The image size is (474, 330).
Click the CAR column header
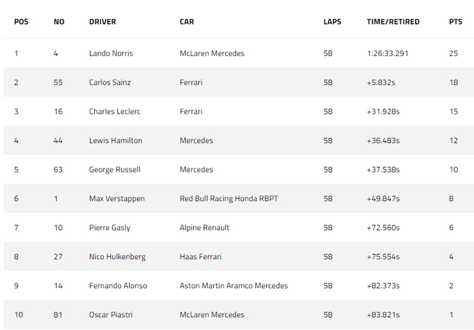[187, 22]
